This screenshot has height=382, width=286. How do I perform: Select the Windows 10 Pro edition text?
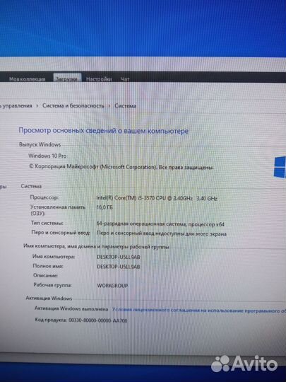pyautogui.click(x=47, y=156)
